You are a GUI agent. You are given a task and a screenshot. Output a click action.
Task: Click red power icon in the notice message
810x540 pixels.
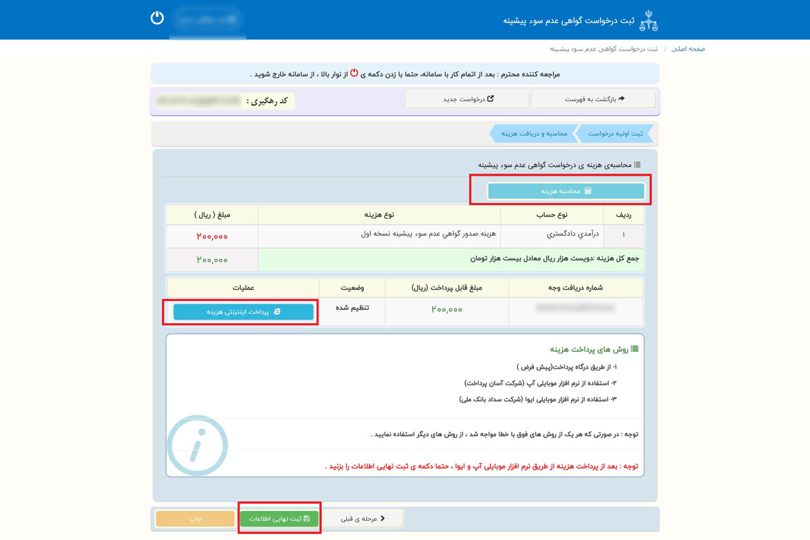click(x=354, y=73)
